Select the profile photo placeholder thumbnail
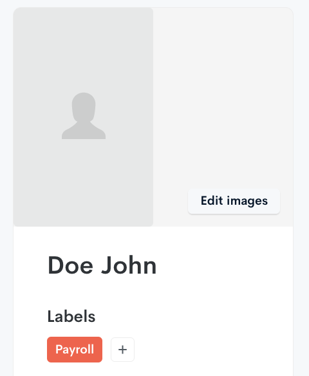This screenshot has height=376, width=309. click(83, 117)
